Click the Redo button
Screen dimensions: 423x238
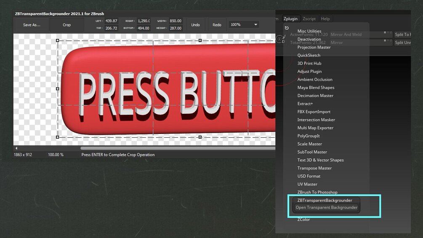(x=217, y=25)
